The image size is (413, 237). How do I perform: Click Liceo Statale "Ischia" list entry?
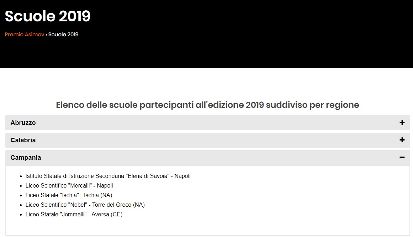69,195
